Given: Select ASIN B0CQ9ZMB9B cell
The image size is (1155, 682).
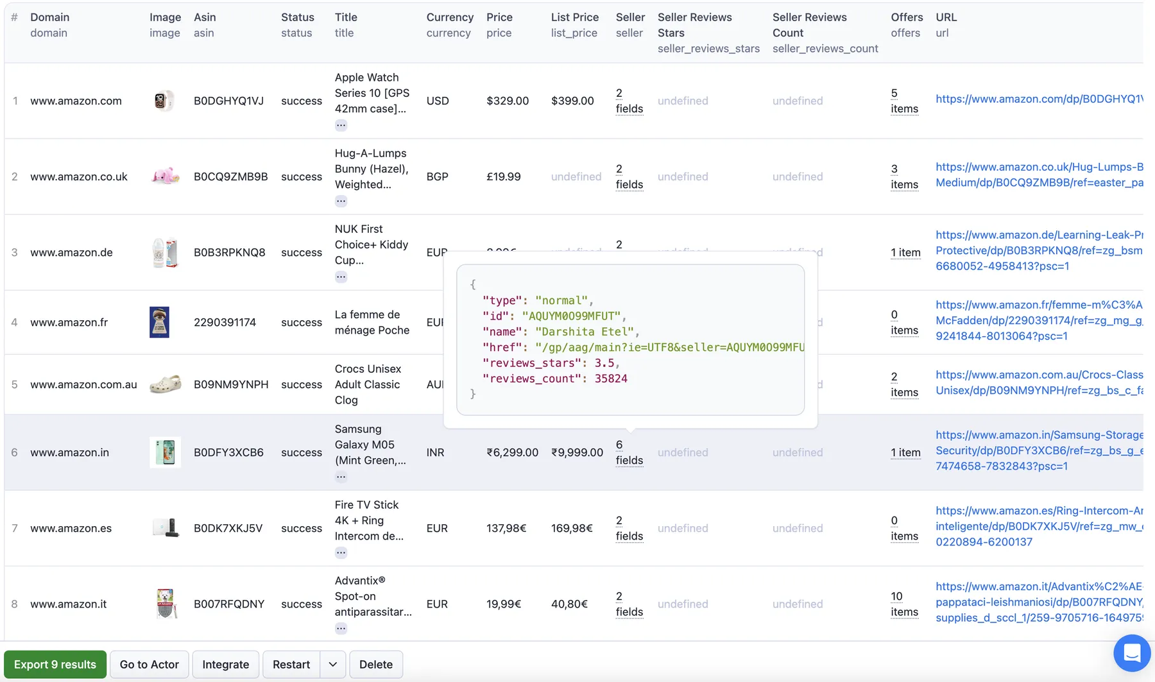Looking at the screenshot, I should [230, 176].
